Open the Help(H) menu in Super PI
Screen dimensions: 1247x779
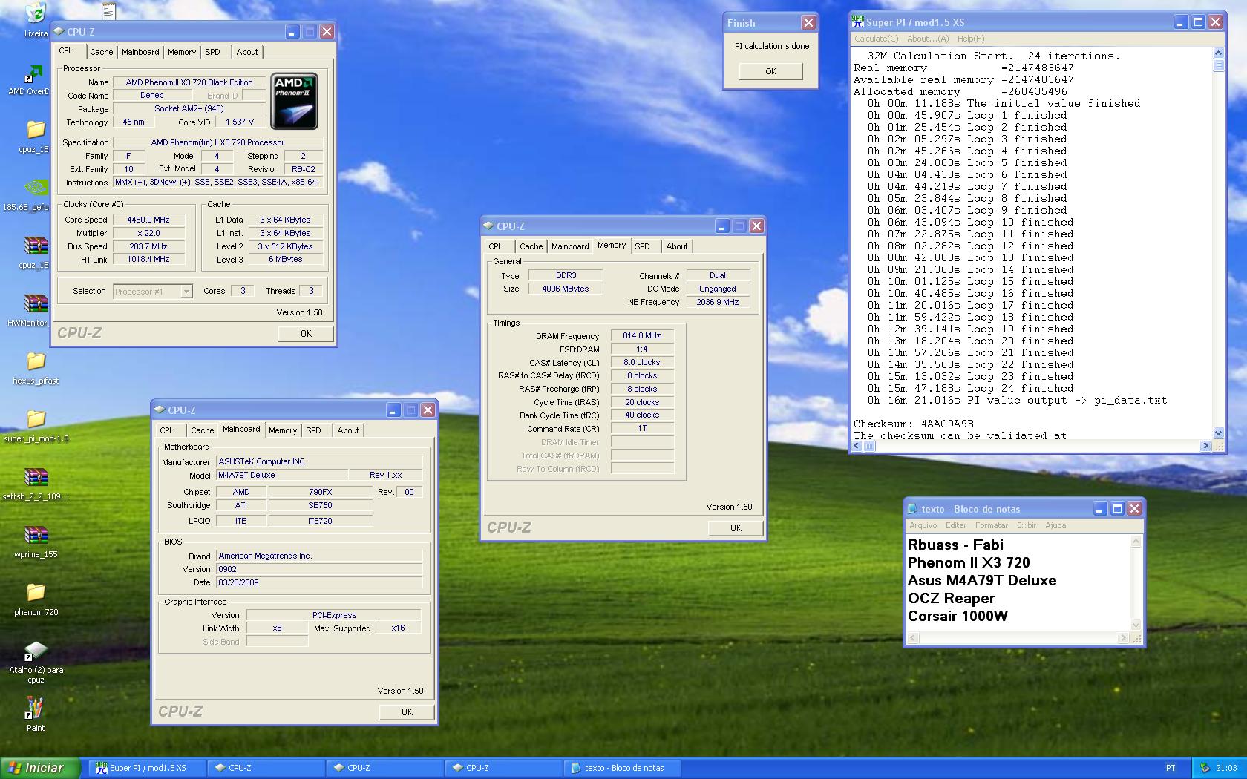[971, 39]
